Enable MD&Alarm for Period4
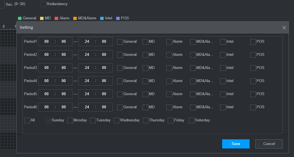Image resolution: width=294 pixels, height=157 pixels. coord(193,81)
